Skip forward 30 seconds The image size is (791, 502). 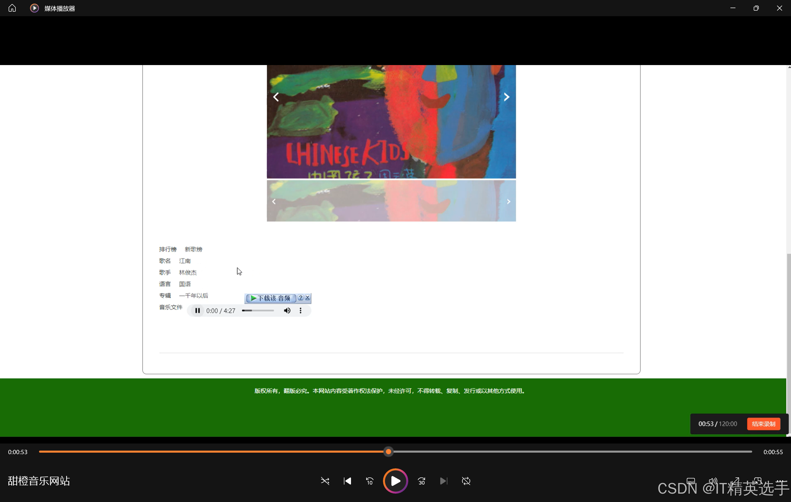click(421, 481)
